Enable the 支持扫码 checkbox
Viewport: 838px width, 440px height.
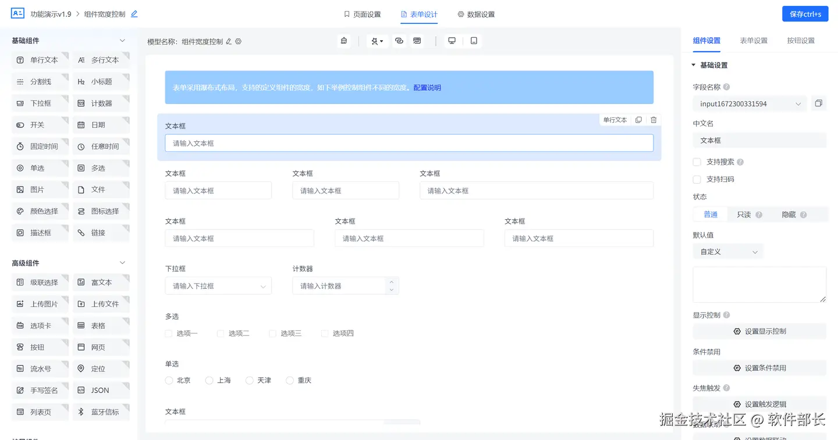(x=697, y=179)
